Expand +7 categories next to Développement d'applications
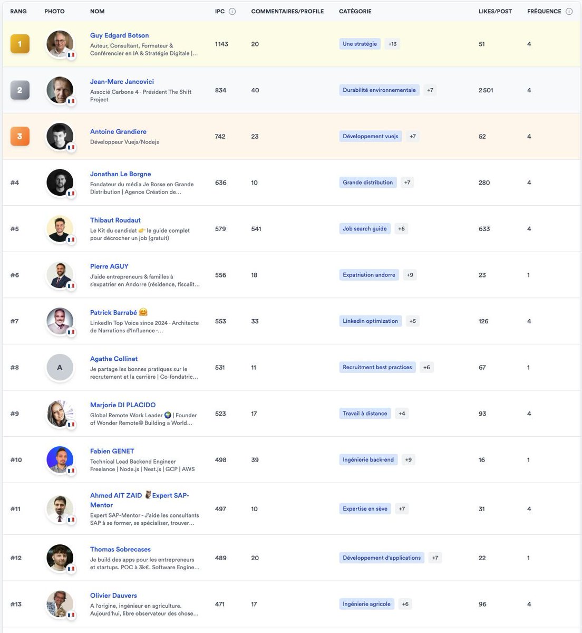Screen dimensions: 582x633 [x=435, y=558]
